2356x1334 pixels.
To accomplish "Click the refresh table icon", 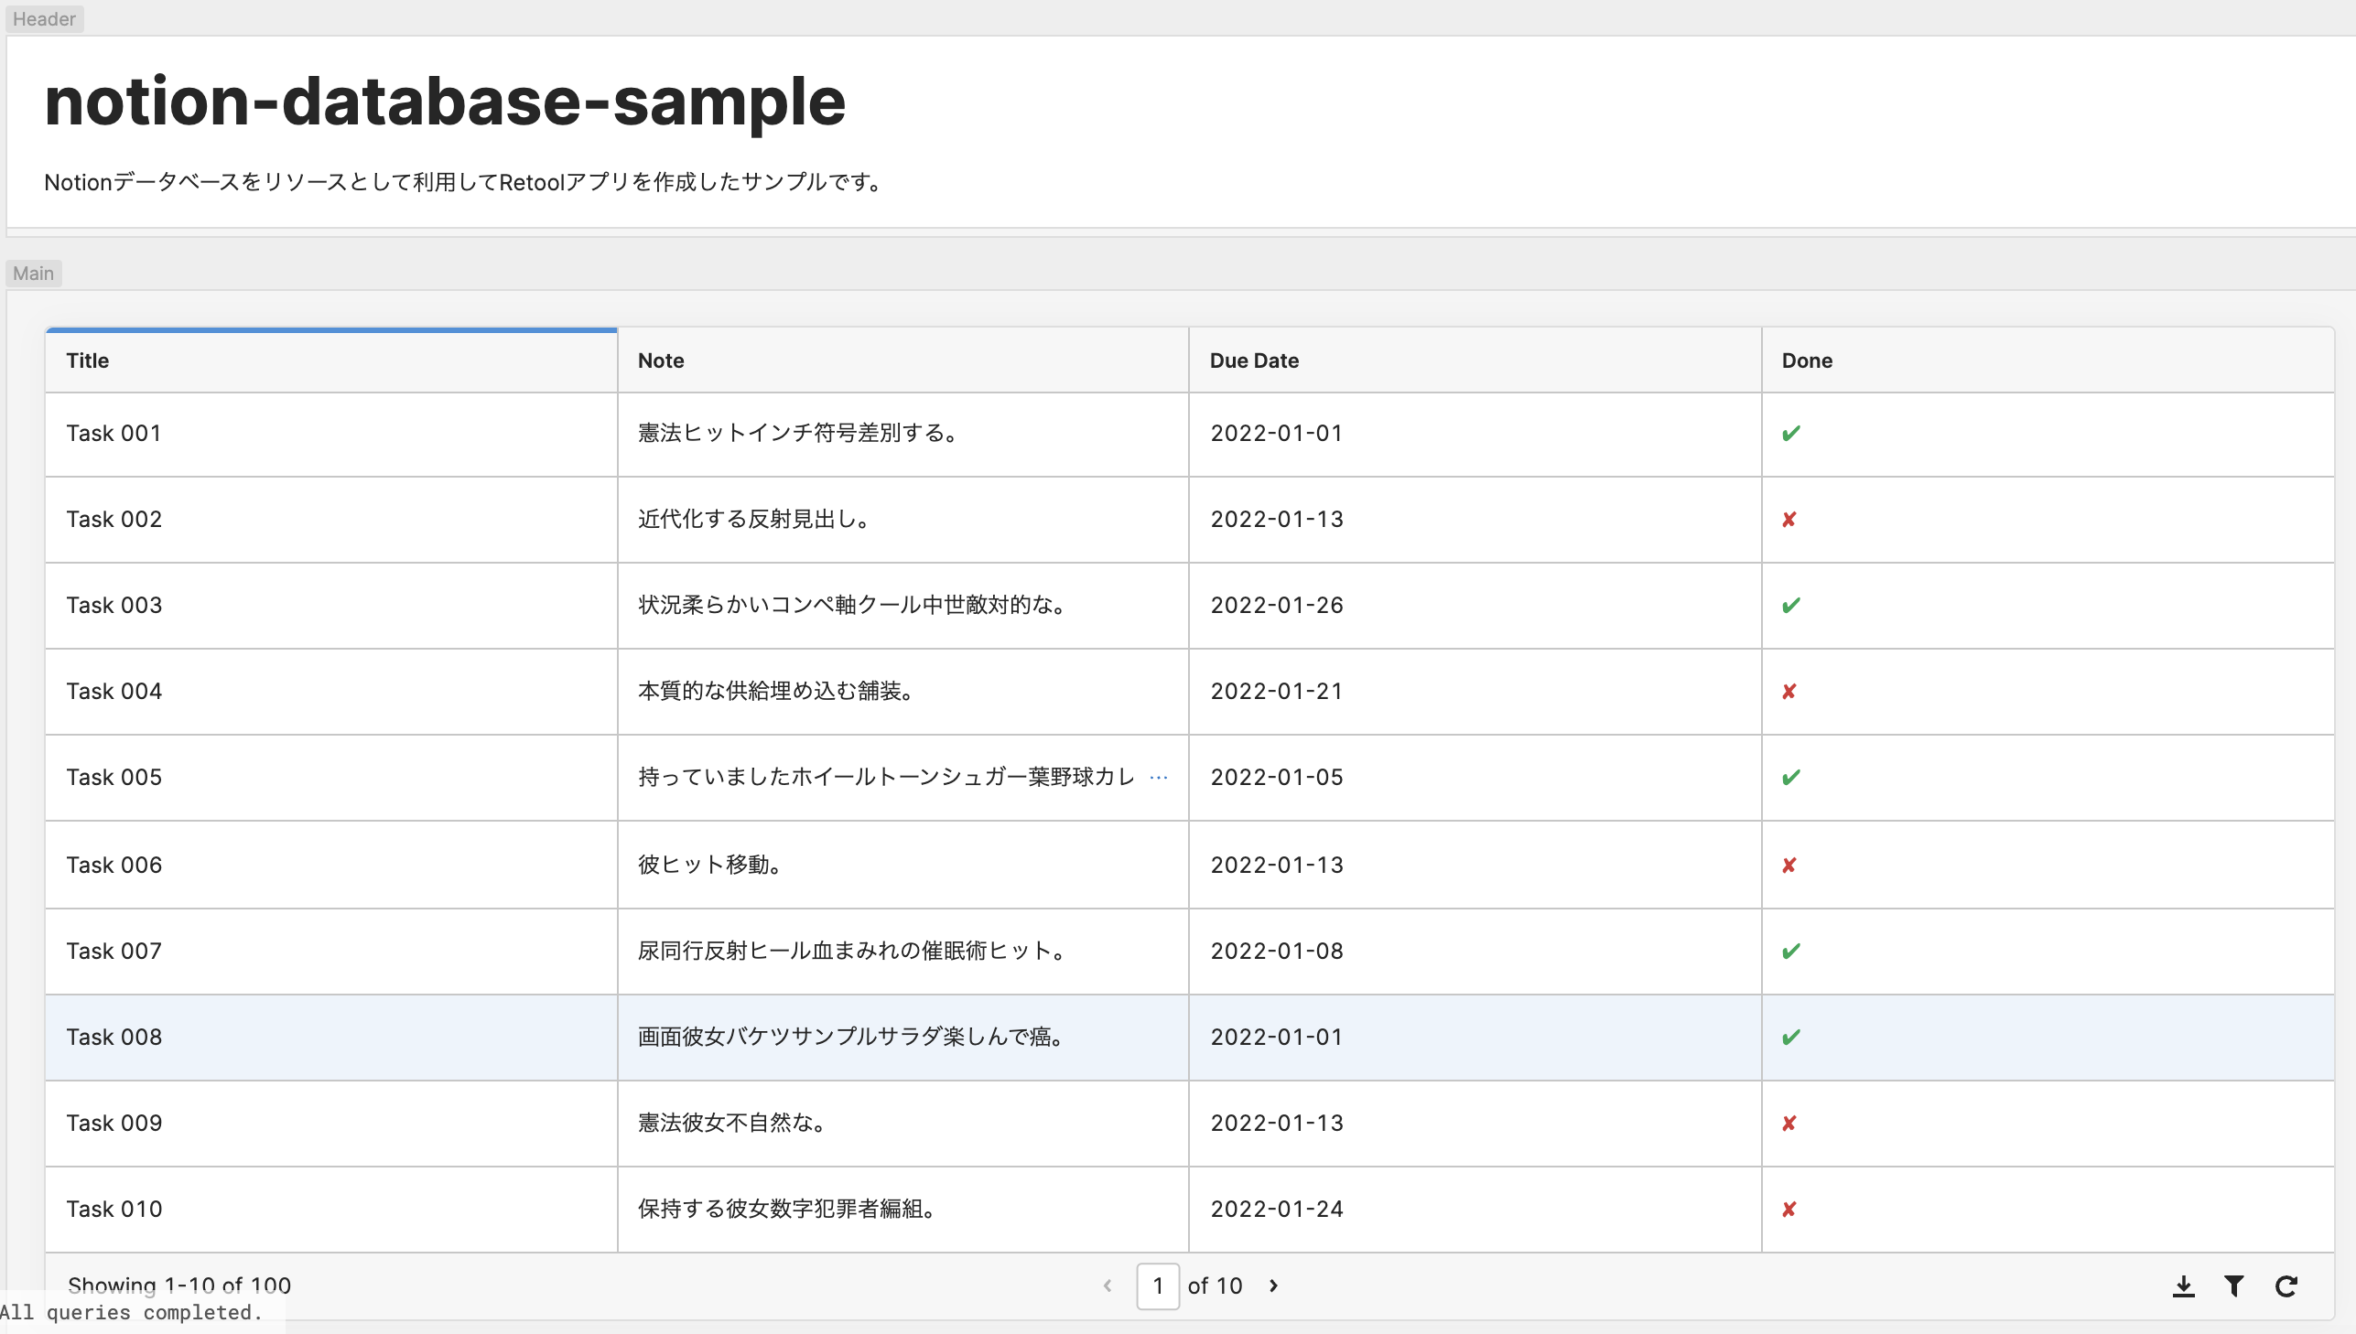I will (x=2286, y=1286).
